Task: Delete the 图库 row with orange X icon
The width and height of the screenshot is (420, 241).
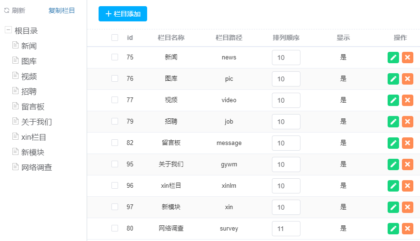Action: (x=407, y=79)
